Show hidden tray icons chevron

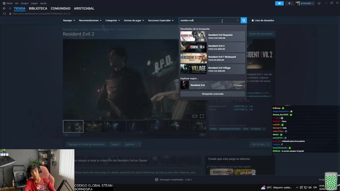point(297,188)
